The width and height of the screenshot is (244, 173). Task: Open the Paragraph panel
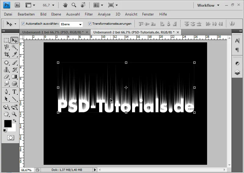pos(237,50)
